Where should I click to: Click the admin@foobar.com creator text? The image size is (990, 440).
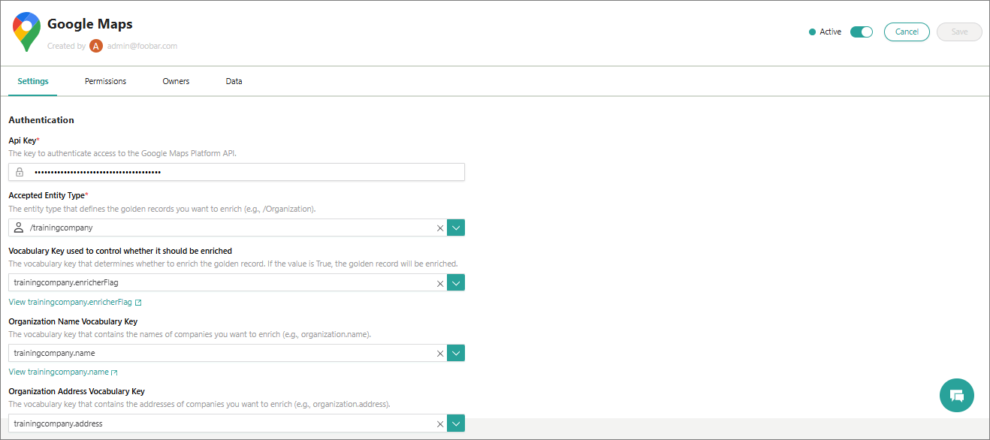coord(142,46)
